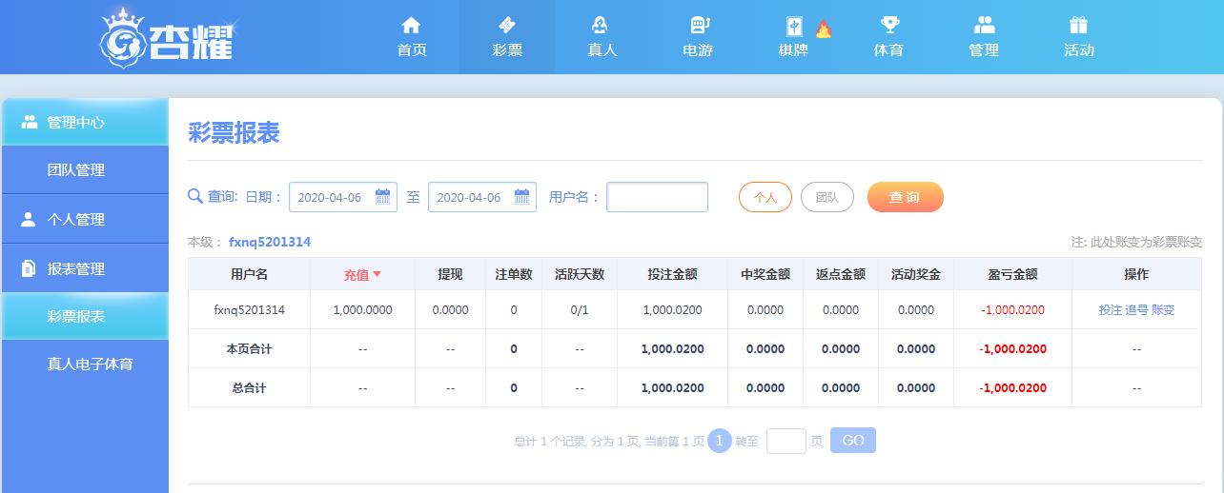
Task: Click the 投注金额 column header
Action: click(x=672, y=274)
